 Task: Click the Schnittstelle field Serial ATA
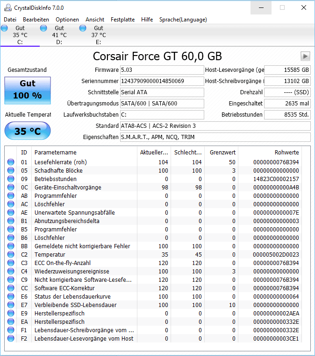[162, 92]
